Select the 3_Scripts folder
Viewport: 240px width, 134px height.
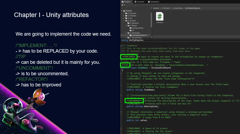tap(131, 21)
